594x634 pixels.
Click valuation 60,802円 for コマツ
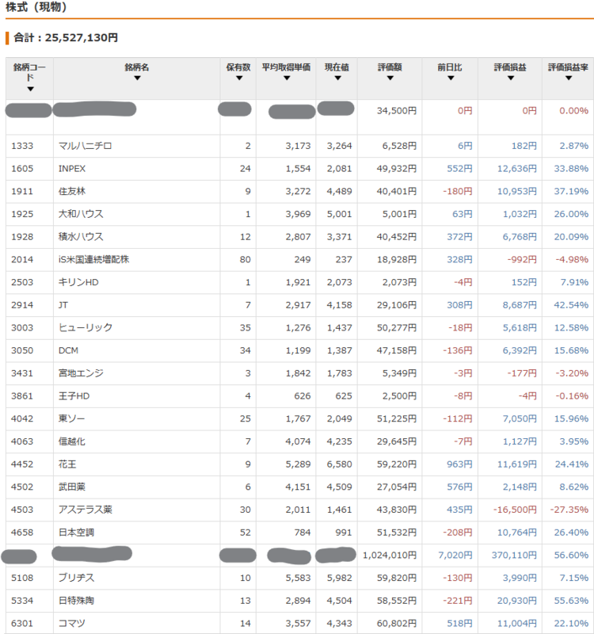[397, 624]
